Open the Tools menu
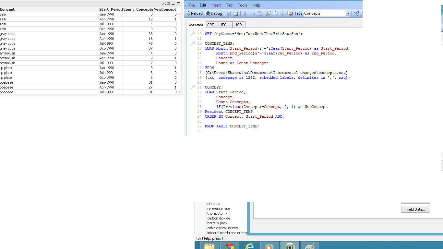Image resolution: width=443 pixels, height=249 pixels. point(242,5)
